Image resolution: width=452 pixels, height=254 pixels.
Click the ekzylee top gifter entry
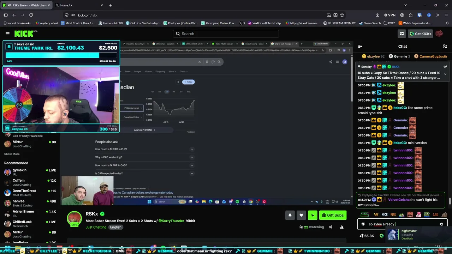(373, 56)
